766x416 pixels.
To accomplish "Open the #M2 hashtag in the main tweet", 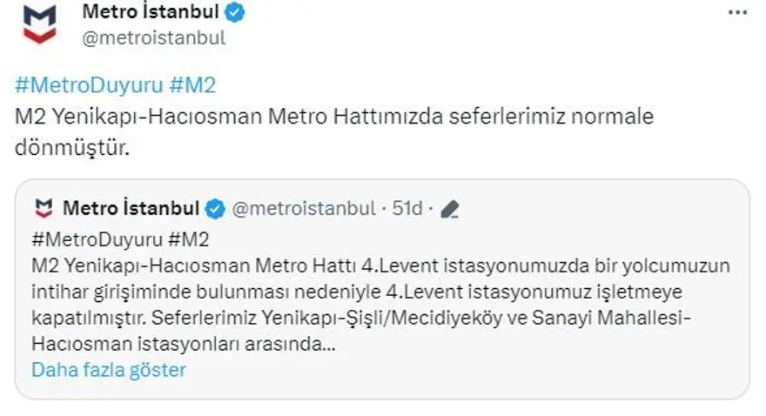I will 191,85.
